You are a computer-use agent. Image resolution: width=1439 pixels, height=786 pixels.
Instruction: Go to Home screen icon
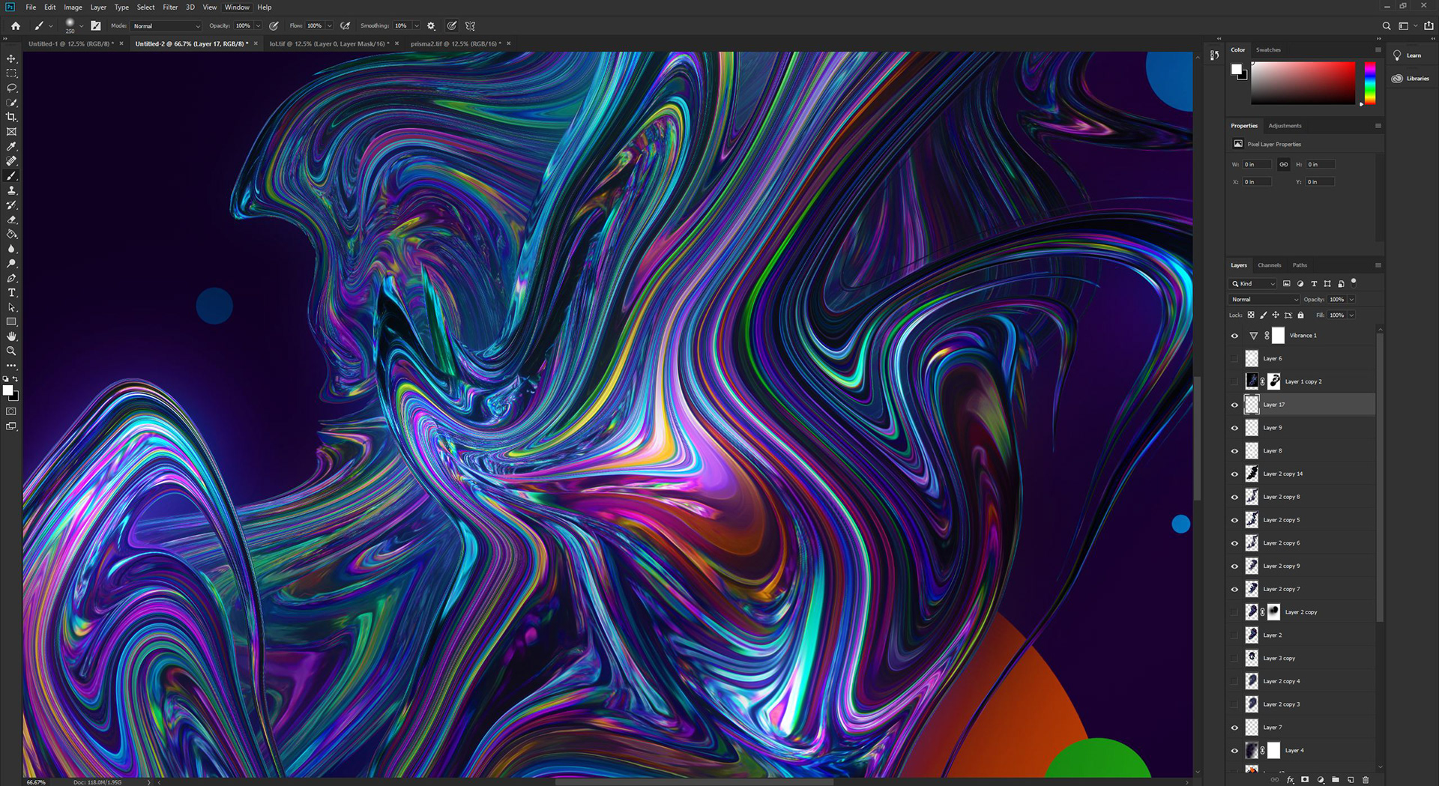click(15, 25)
